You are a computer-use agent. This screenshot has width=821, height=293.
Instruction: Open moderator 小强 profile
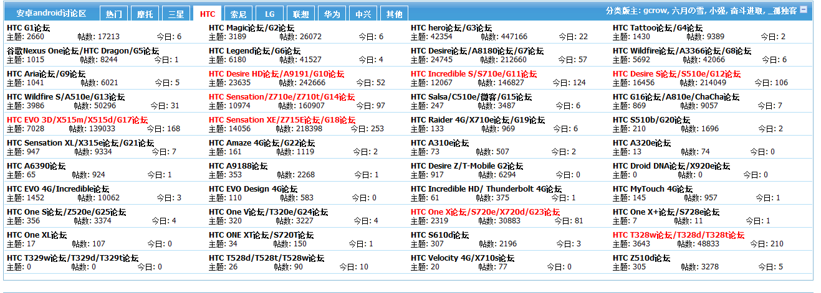click(716, 11)
